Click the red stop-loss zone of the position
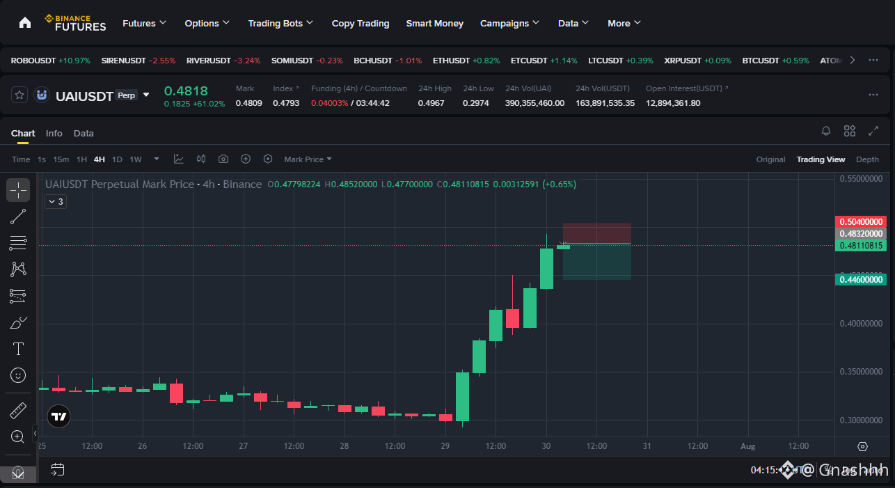The height and width of the screenshot is (488, 895). [x=596, y=233]
